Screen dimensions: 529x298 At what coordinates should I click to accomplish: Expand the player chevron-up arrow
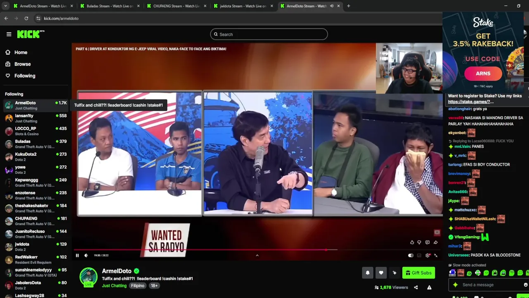257,255
